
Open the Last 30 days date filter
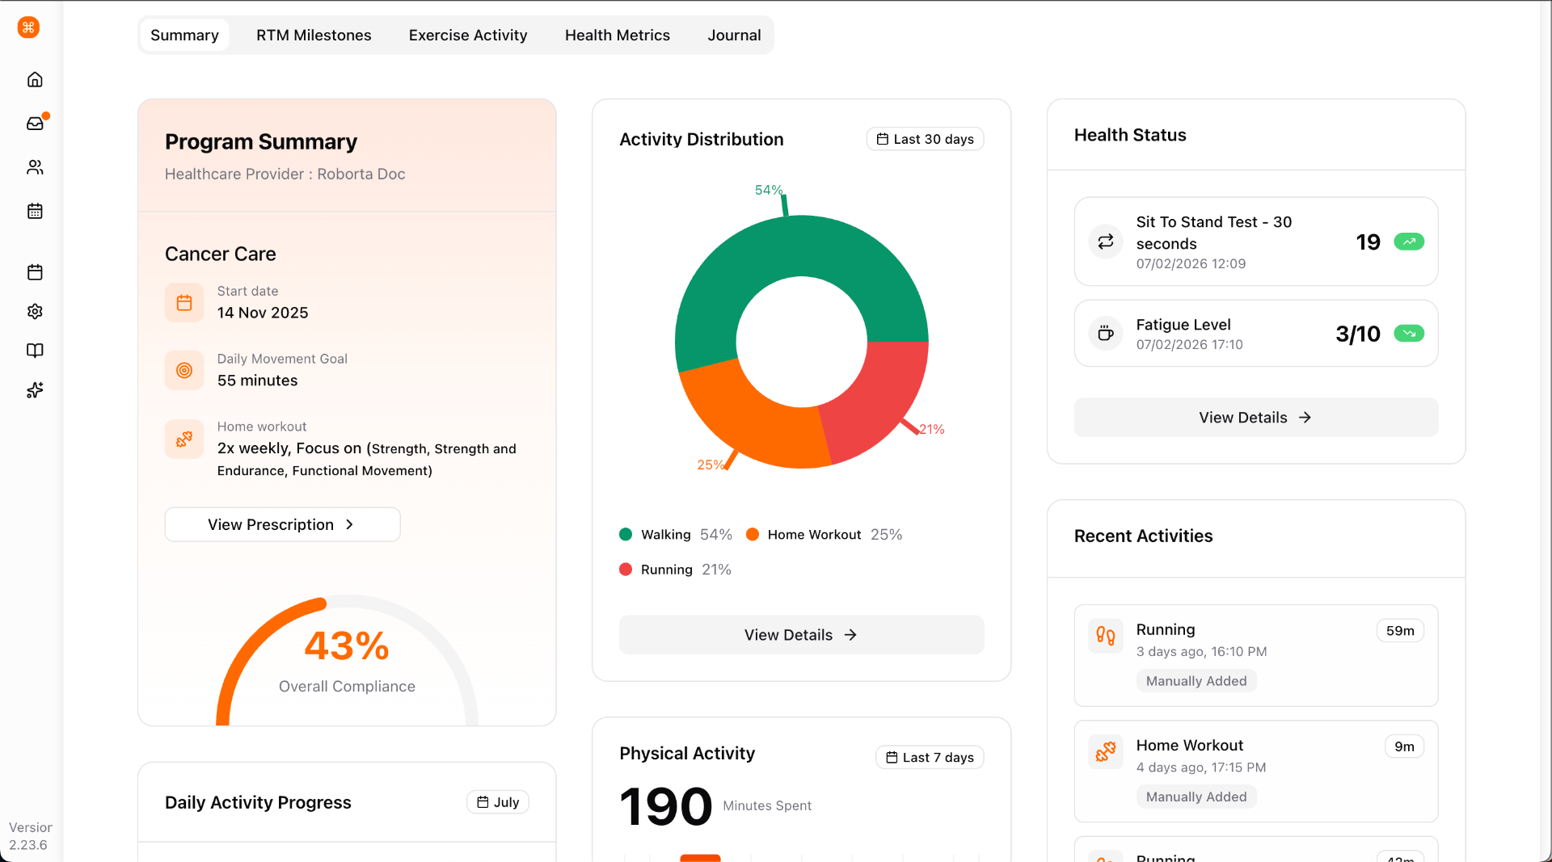pos(926,139)
